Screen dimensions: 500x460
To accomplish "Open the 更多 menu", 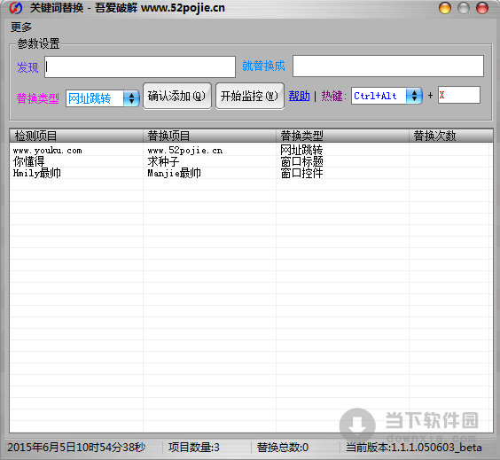I will click(21, 27).
